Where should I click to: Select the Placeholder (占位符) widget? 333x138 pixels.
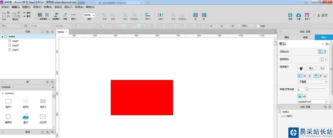click(43, 119)
